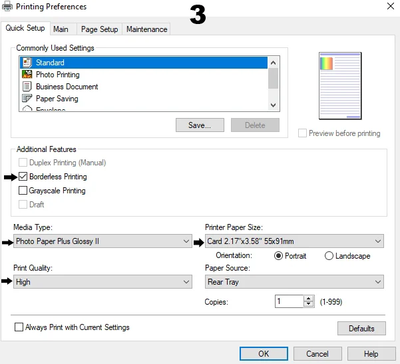Select the Paper Saving list entry

(x=143, y=99)
